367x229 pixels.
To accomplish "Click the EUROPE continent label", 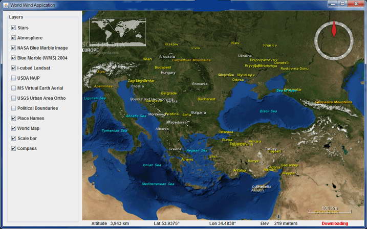I will pos(91,50).
